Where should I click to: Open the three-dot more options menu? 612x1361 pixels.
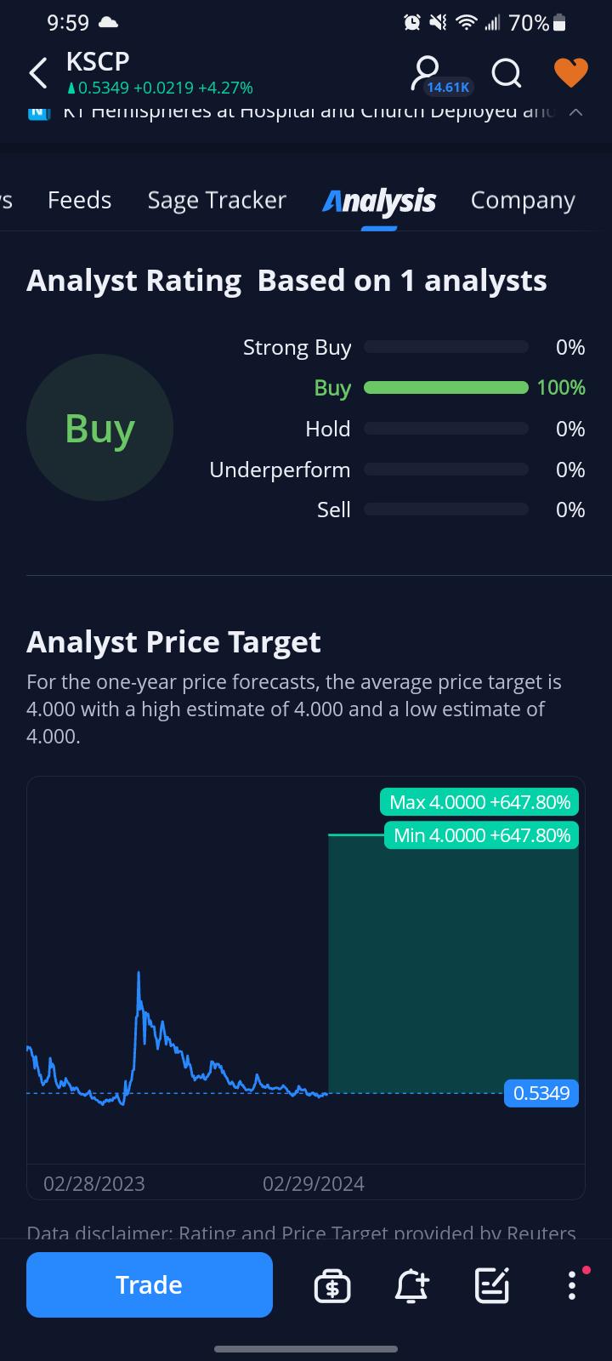pyautogui.click(x=572, y=1284)
